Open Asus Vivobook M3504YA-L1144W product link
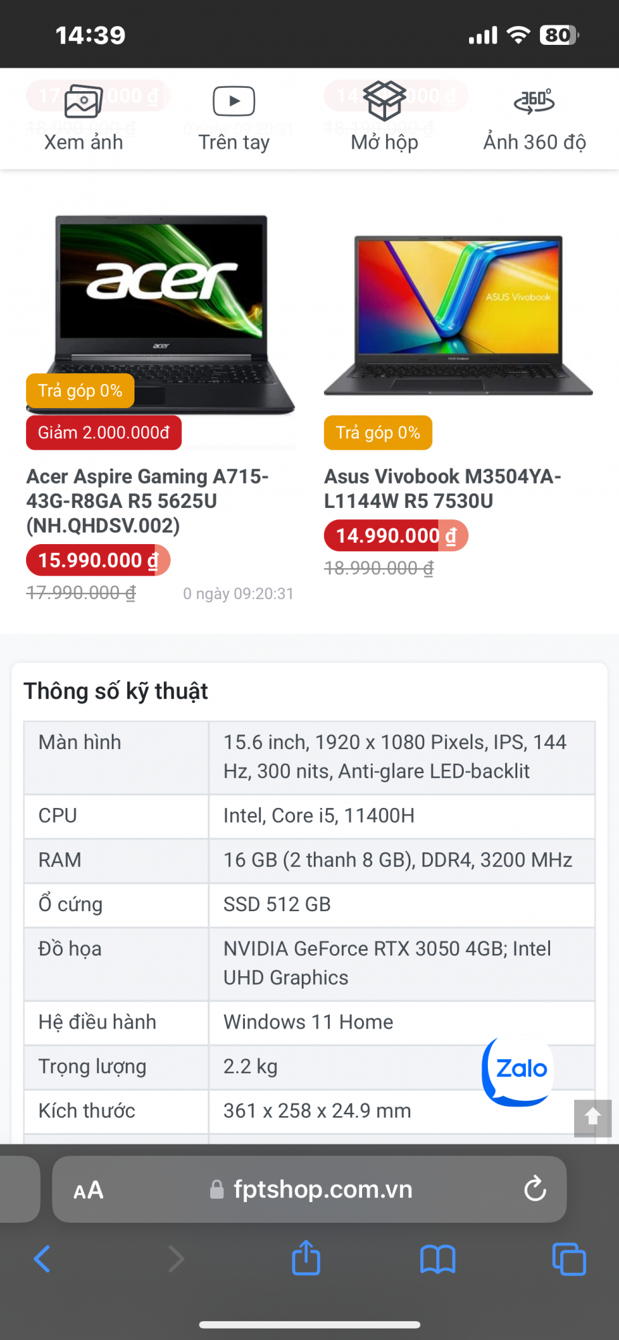Screen dimensions: 619x1340 (442, 488)
